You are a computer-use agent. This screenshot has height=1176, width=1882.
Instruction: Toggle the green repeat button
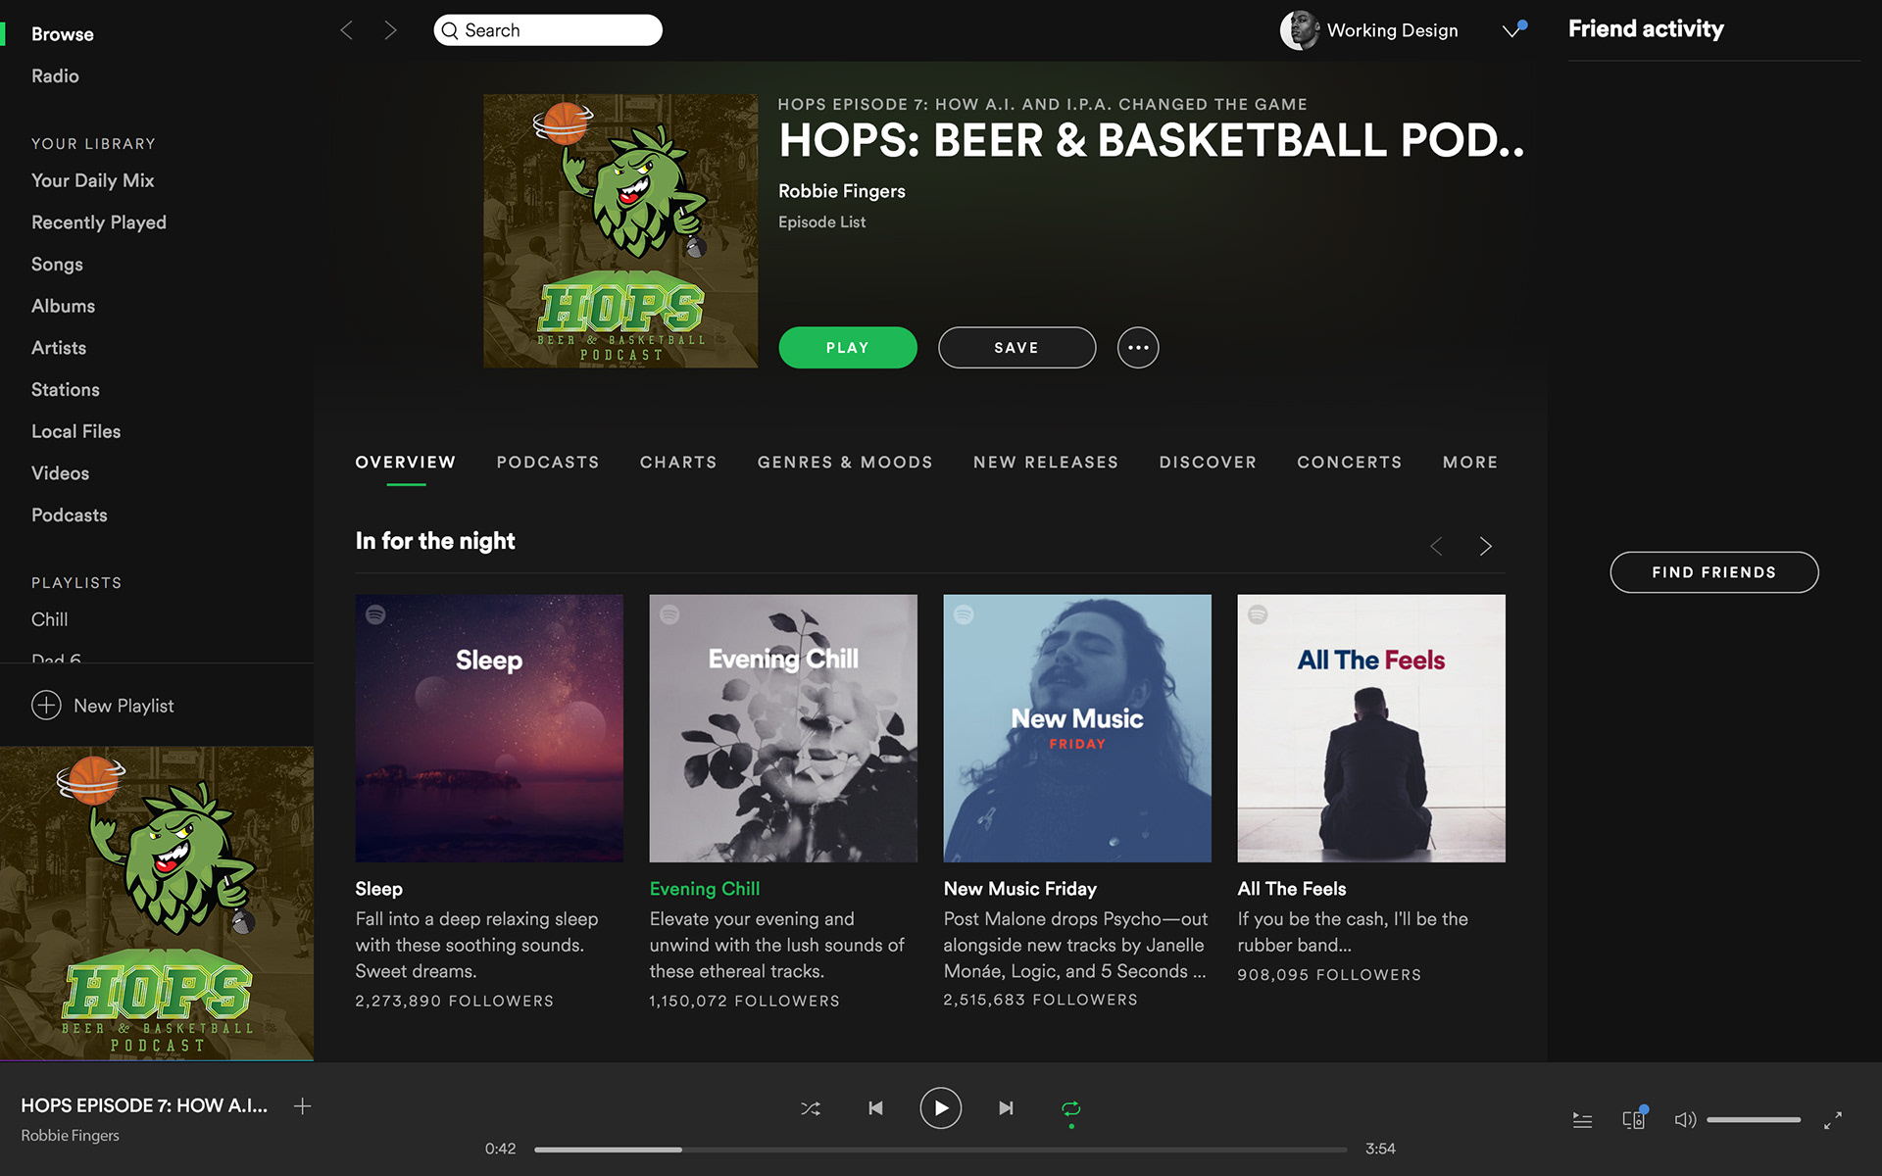[x=1070, y=1108]
